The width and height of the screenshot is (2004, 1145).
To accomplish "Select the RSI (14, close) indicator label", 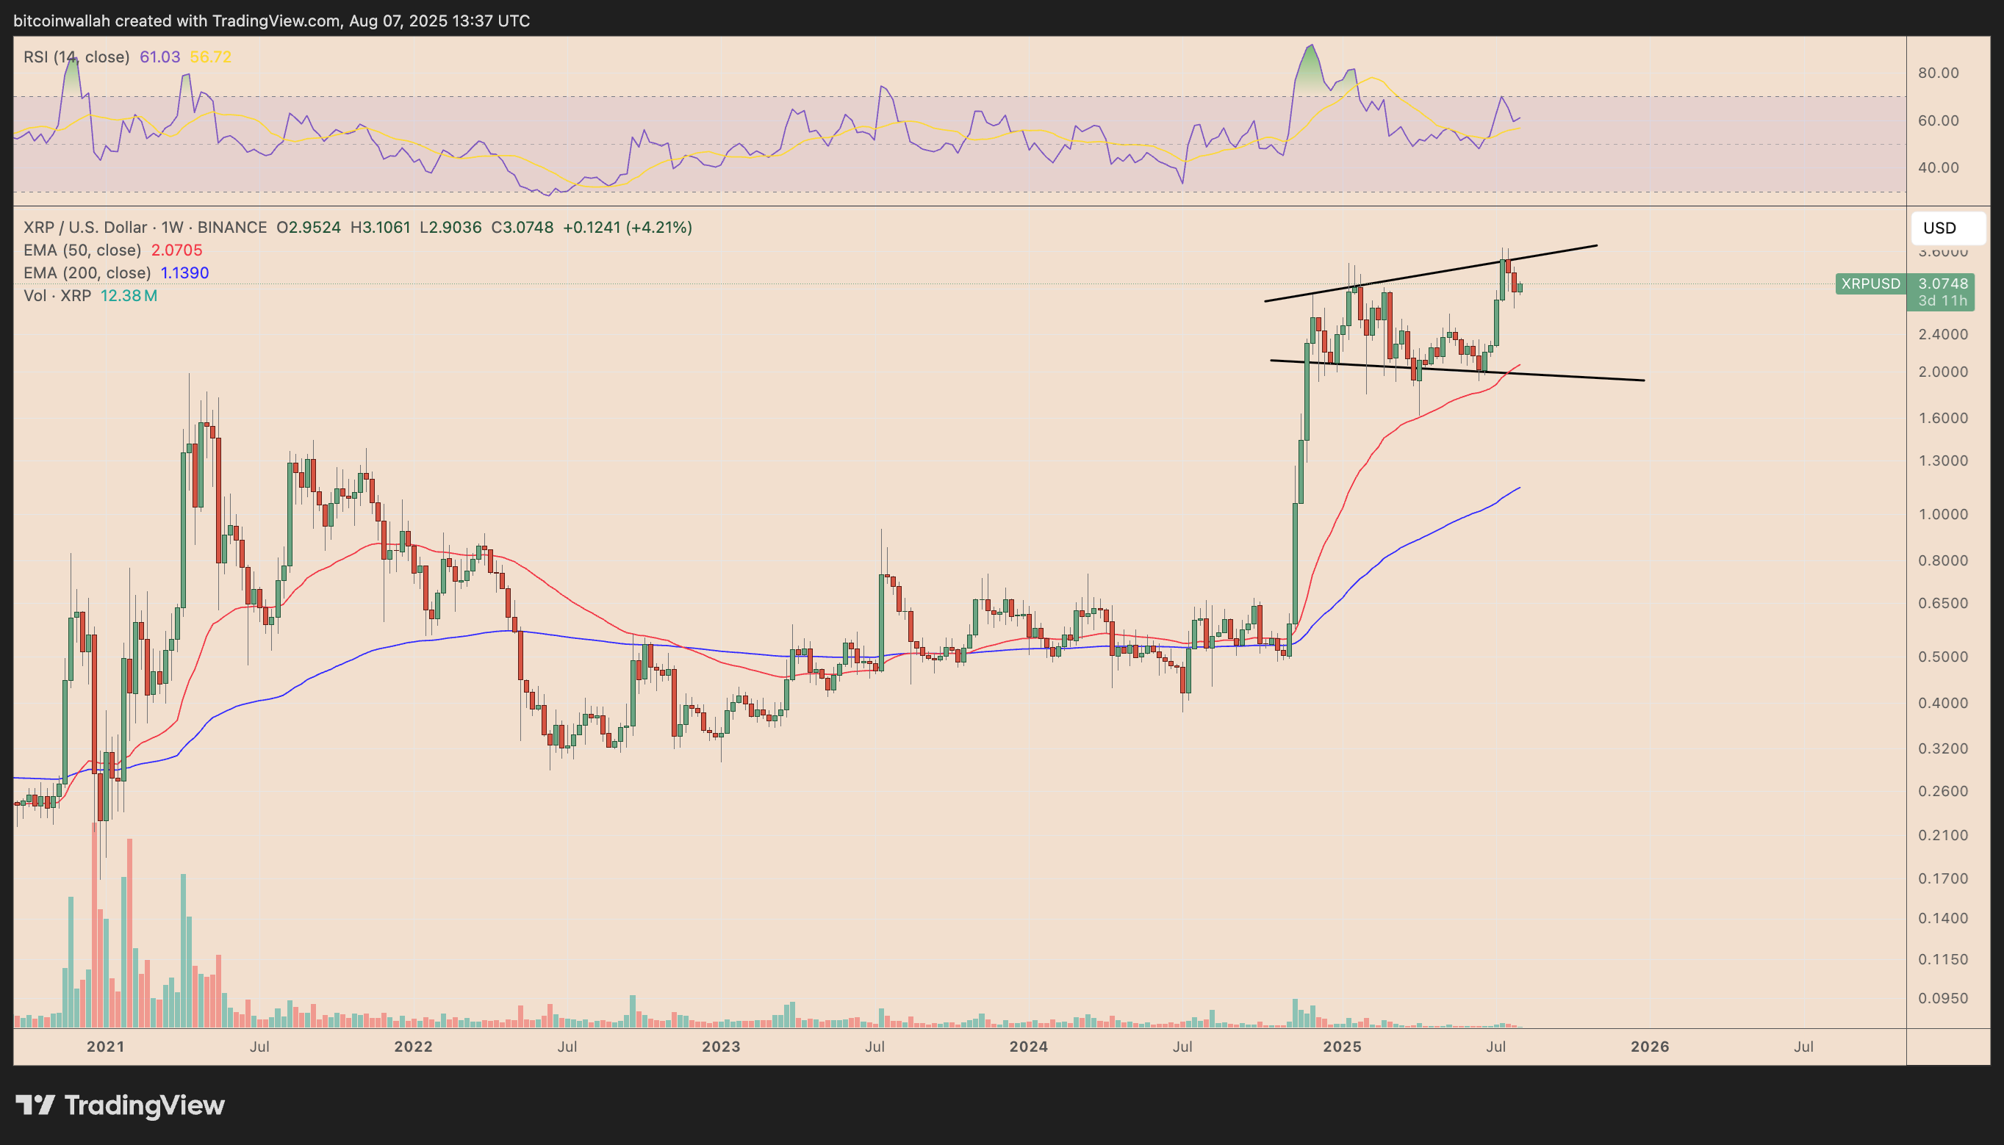I will coord(76,57).
